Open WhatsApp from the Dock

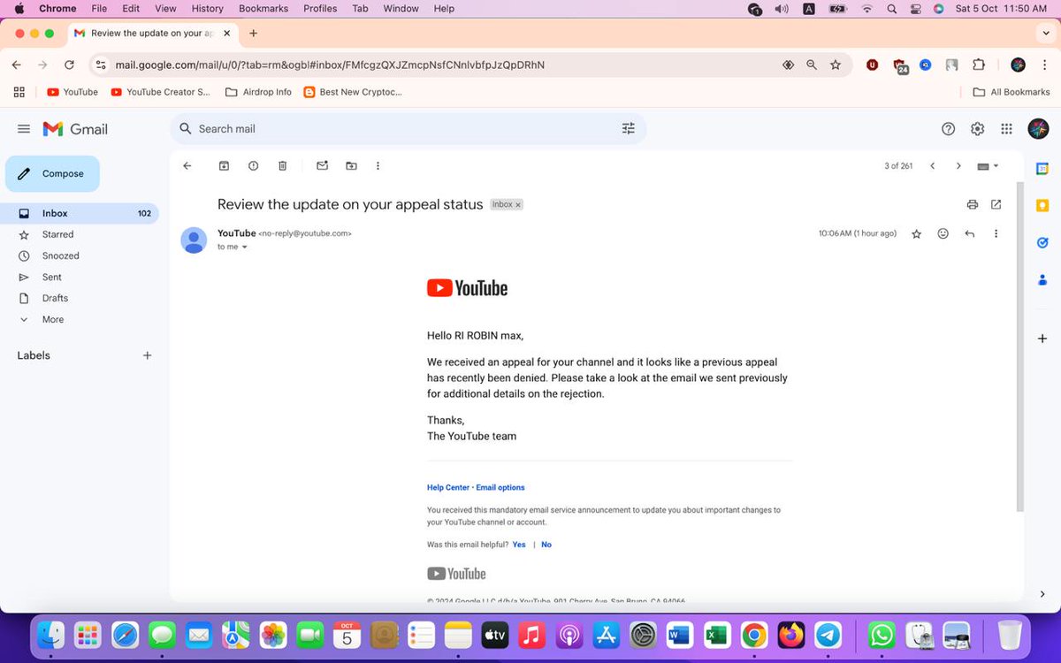tap(882, 634)
